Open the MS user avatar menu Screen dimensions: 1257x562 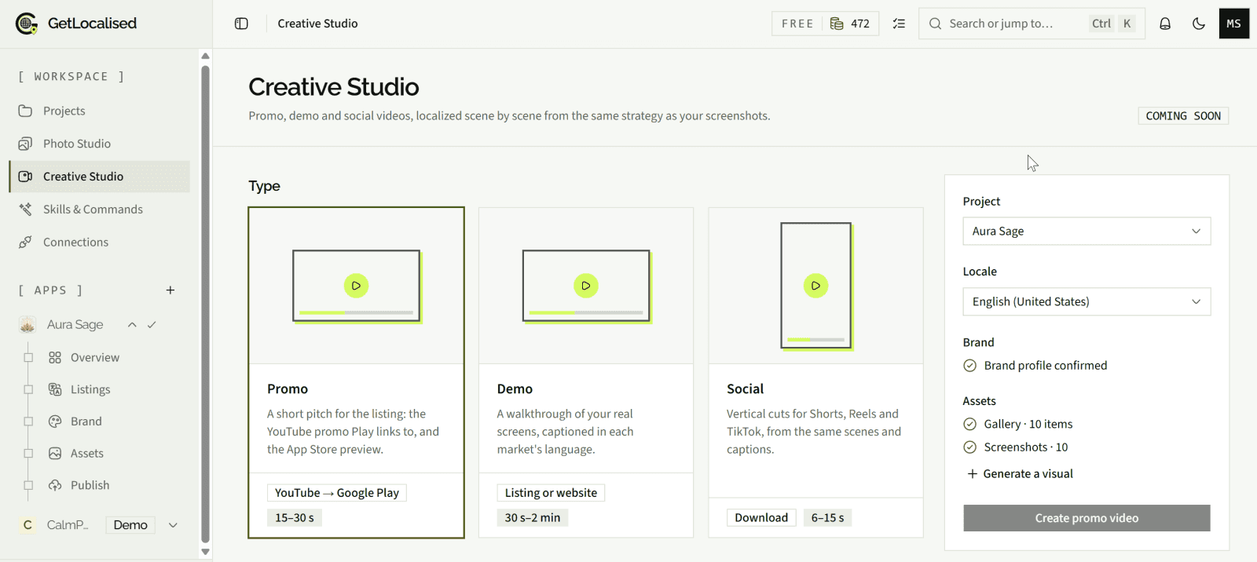pos(1234,24)
